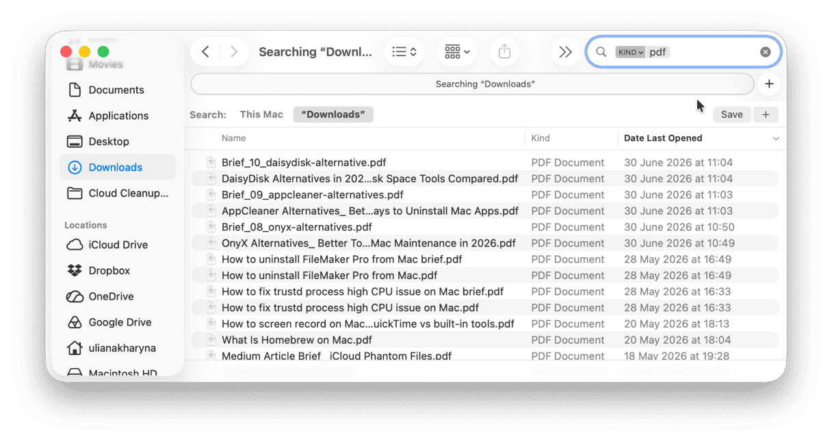The height and width of the screenshot is (442, 832).
Task: Sort by the Name column header
Action: (233, 138)
